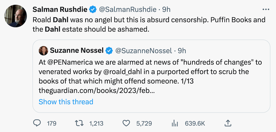Click Suzanne Nossel's verified badge
This screenshot has width=276, height=132.
pos(109,51)
